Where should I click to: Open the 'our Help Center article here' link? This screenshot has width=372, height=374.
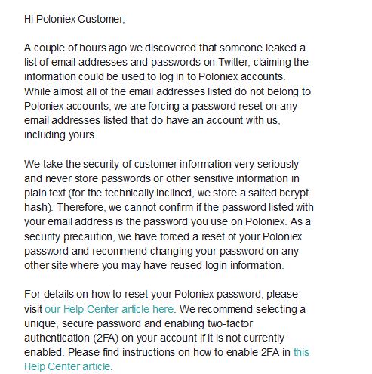[x=109, y=309]
